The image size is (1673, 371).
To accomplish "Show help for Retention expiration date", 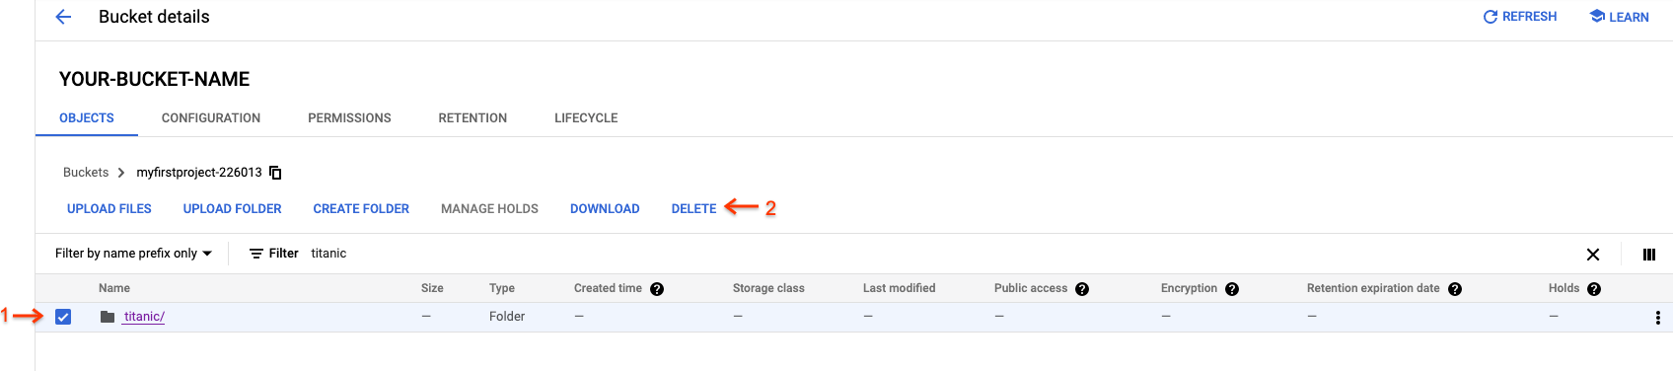I will tap(1455, 289).
